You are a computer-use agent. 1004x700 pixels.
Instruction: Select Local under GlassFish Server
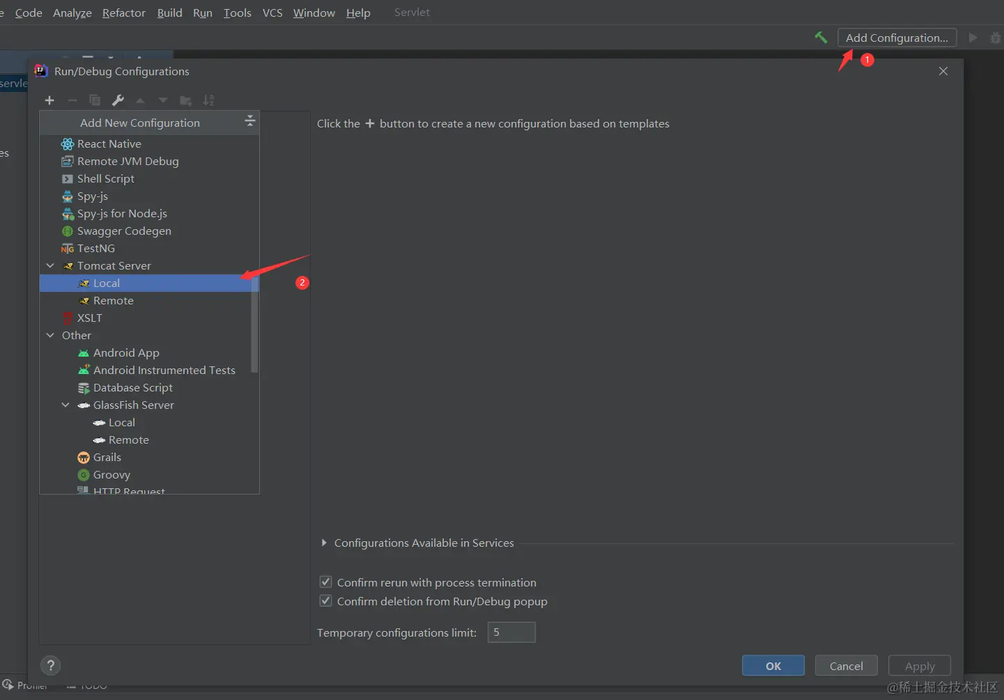click(x=149, y=422)
